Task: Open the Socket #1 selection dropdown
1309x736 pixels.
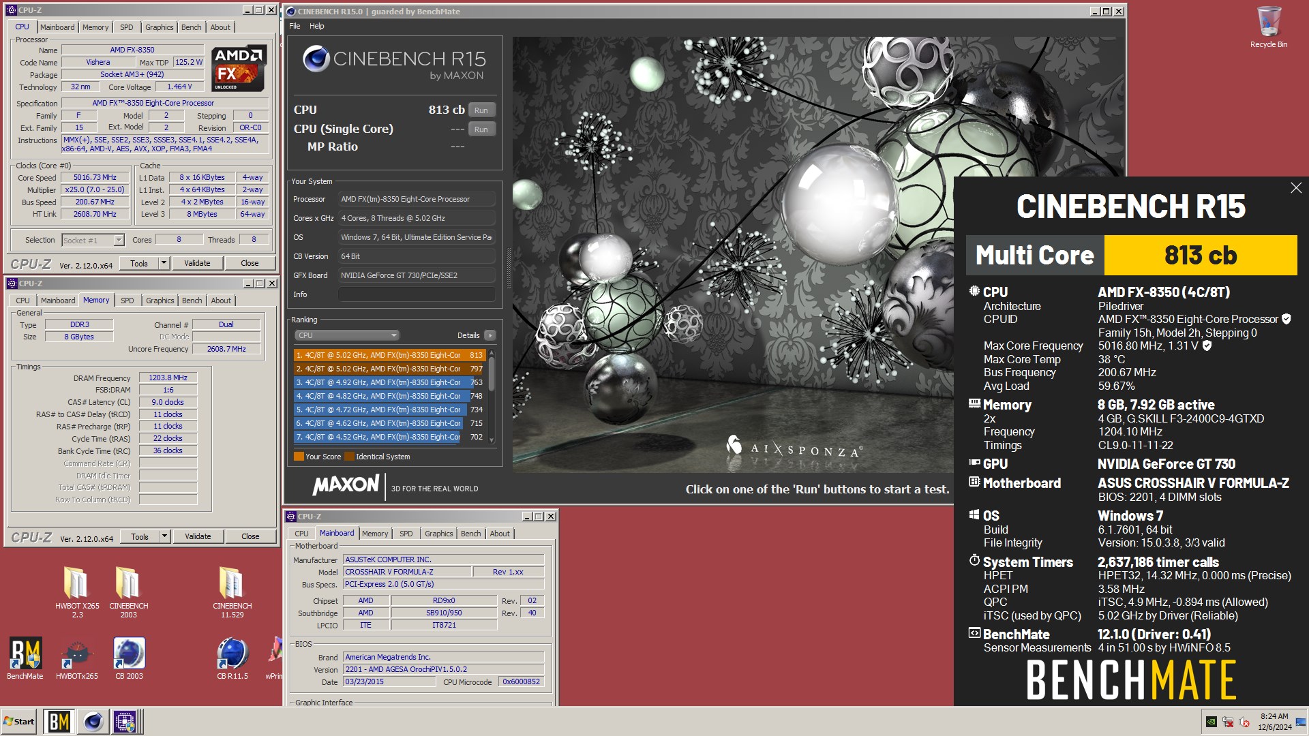Action: click(93, 240)
